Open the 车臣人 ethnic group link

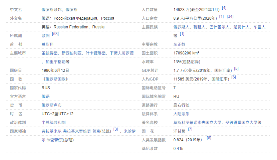260,27
